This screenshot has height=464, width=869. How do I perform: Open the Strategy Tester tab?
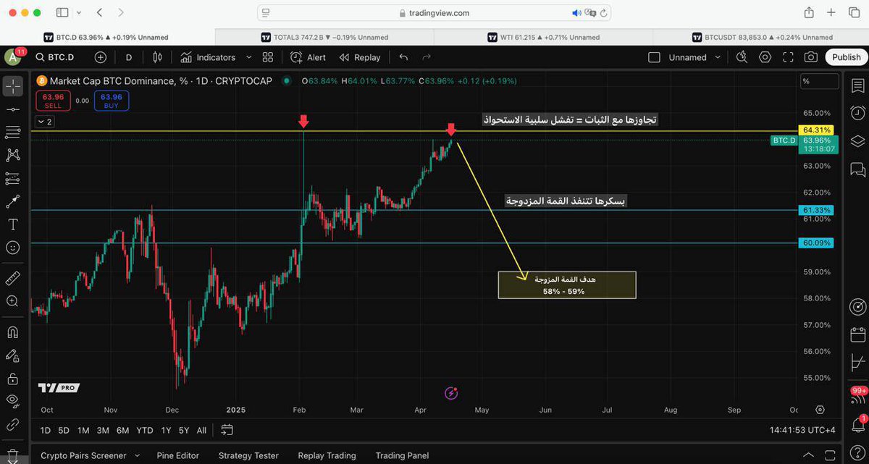pyautogui.click(x=248, y=455)
